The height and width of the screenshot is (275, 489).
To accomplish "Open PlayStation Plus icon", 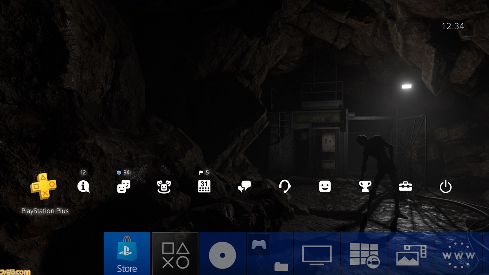I will click(x=44, y=186).
